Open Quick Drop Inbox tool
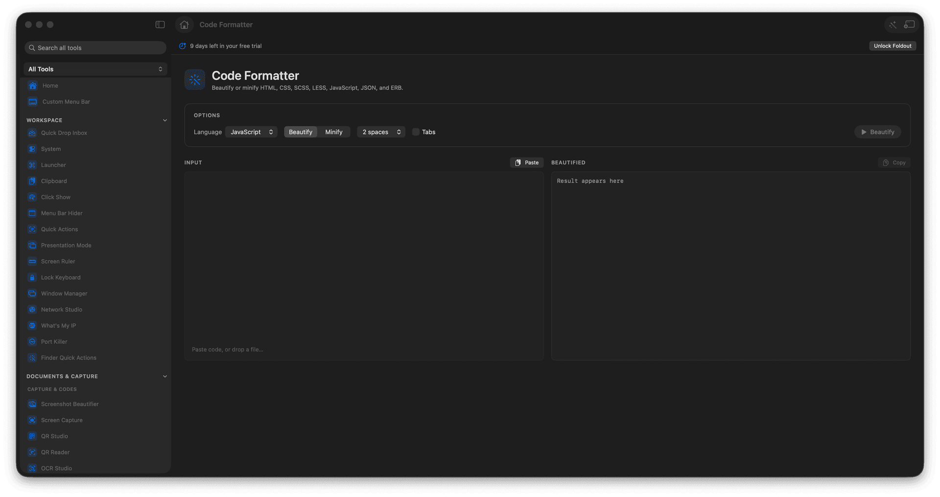The height and width of the screenshot is (497, 940). (95, 133)
